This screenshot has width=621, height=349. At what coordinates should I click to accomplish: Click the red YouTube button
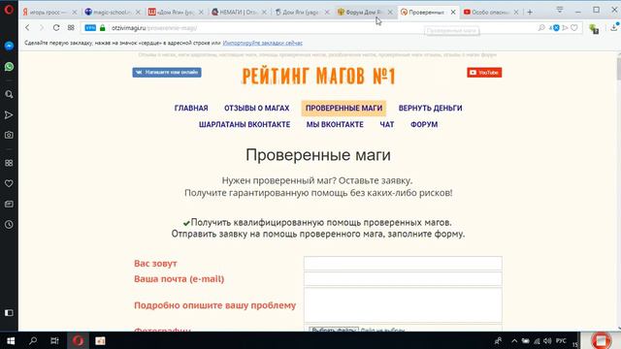[484, 73]
